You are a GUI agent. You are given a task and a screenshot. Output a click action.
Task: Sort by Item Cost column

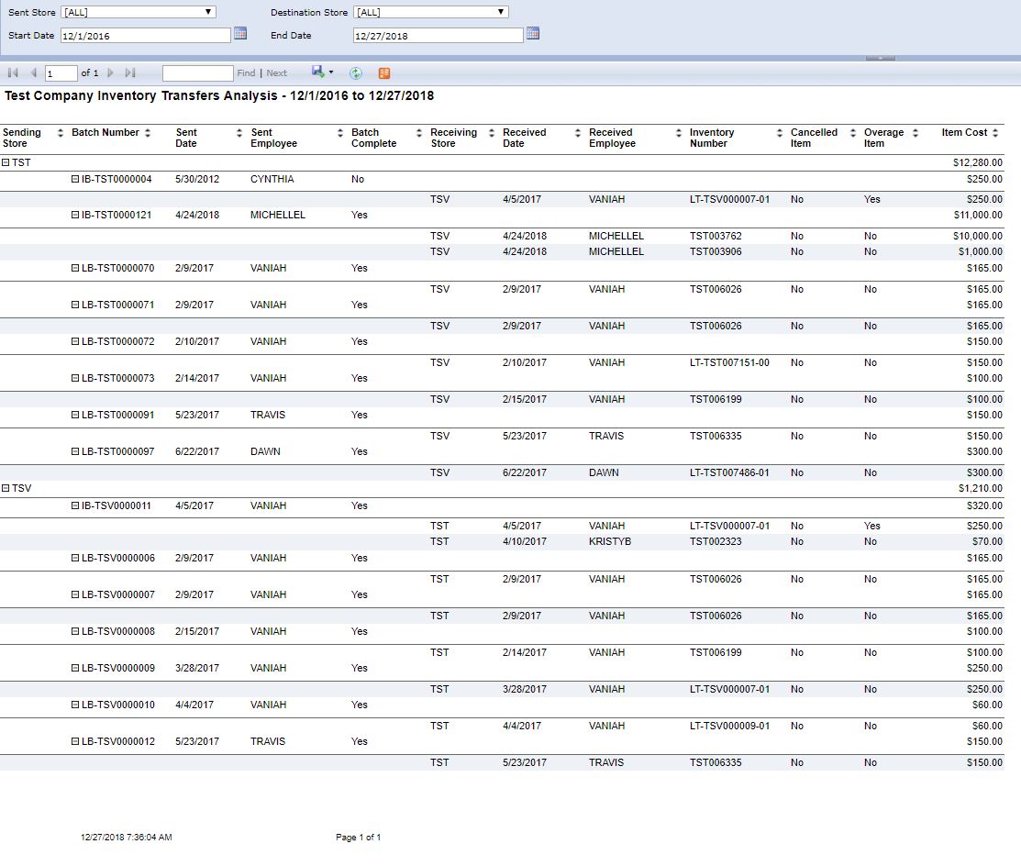tap(995, 133)
